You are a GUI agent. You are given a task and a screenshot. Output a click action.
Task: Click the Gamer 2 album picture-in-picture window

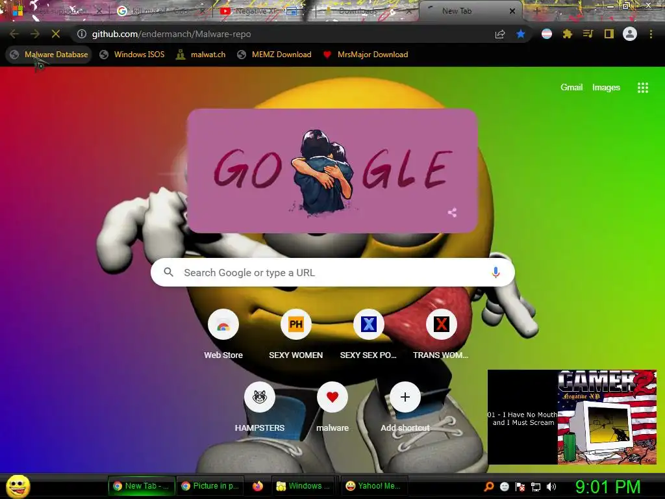[571, 417]
